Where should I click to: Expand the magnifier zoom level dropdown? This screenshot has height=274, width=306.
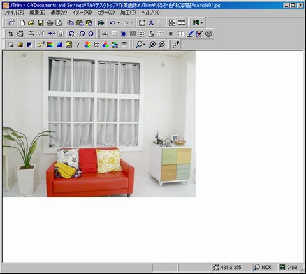145,45
